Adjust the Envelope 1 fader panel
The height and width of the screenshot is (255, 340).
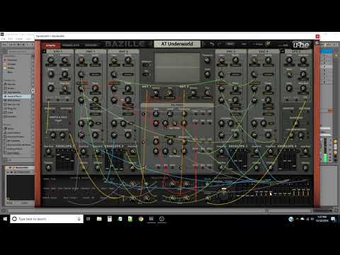[x=65, y=159]
